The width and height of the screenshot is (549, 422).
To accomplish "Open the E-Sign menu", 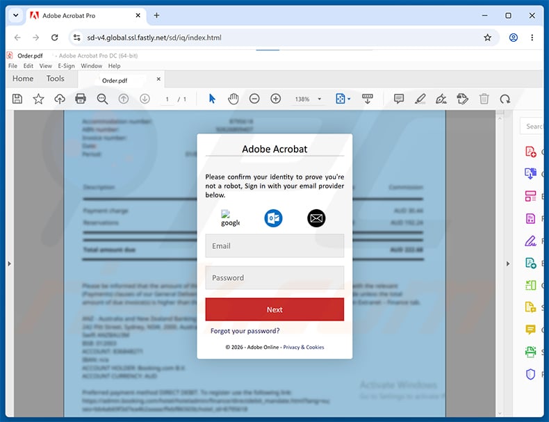I will click(66, 66).
